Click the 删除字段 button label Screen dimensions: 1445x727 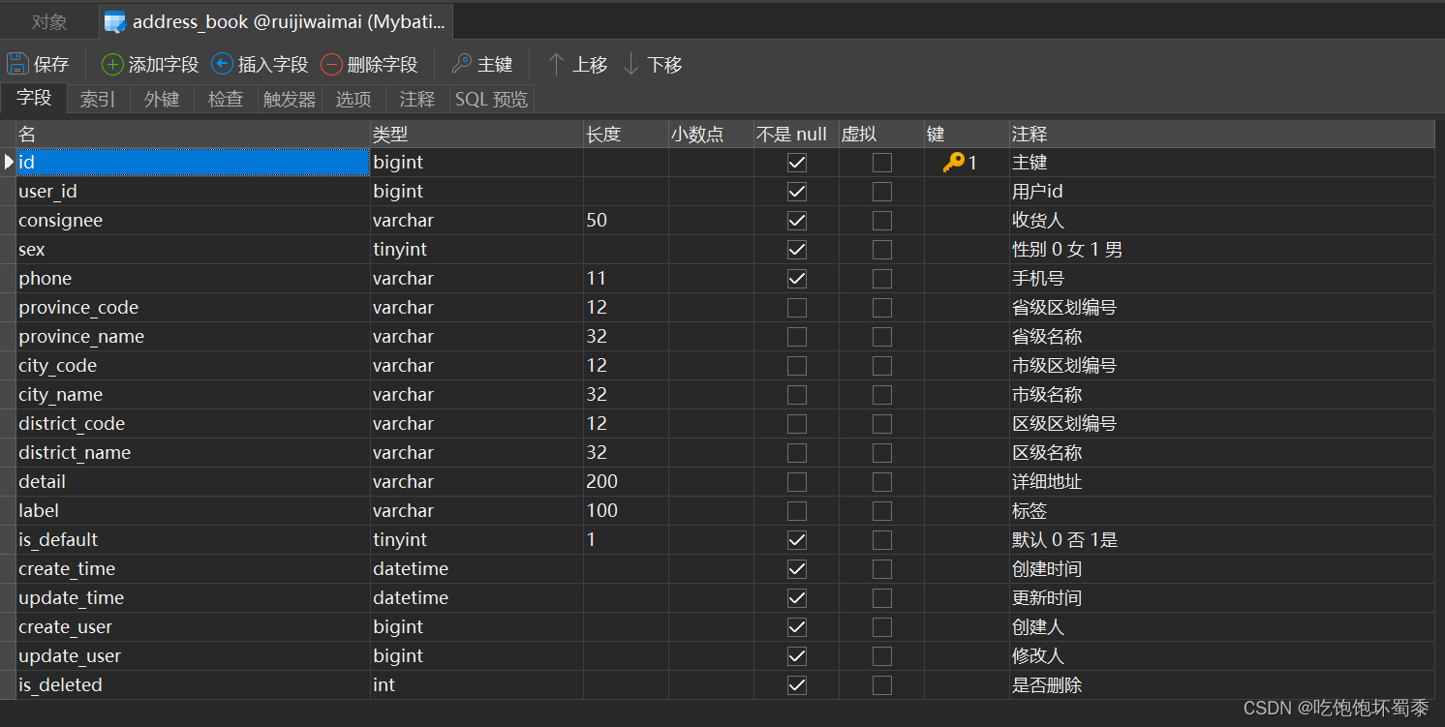click(383, 65)
